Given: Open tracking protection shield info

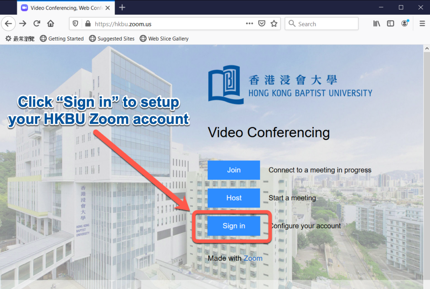Looking at the screenshot, I should point(76,24).
